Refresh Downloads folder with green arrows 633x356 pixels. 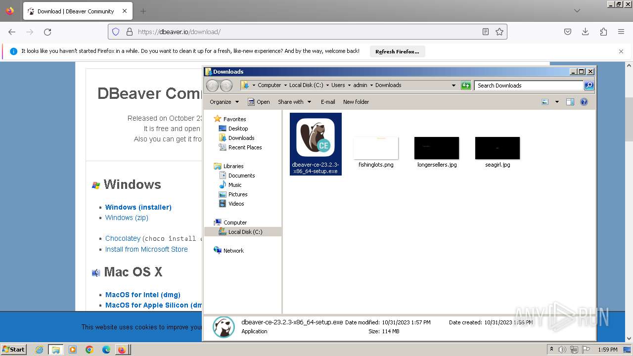point(466,86)
